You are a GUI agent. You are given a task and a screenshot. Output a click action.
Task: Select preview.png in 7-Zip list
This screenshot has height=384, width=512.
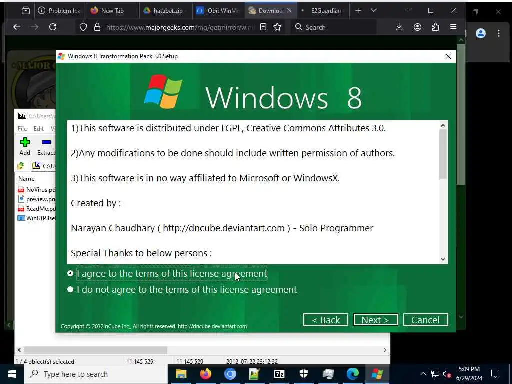[x=37, y=199]
